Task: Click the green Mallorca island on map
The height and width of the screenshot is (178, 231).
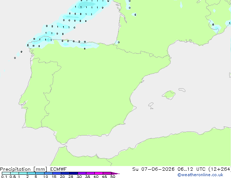Action: [x=169, y=95]
